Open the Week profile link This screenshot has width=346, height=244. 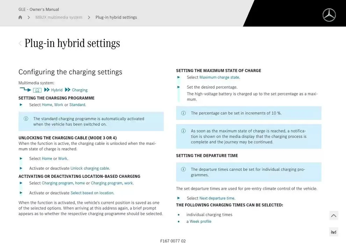200,221
